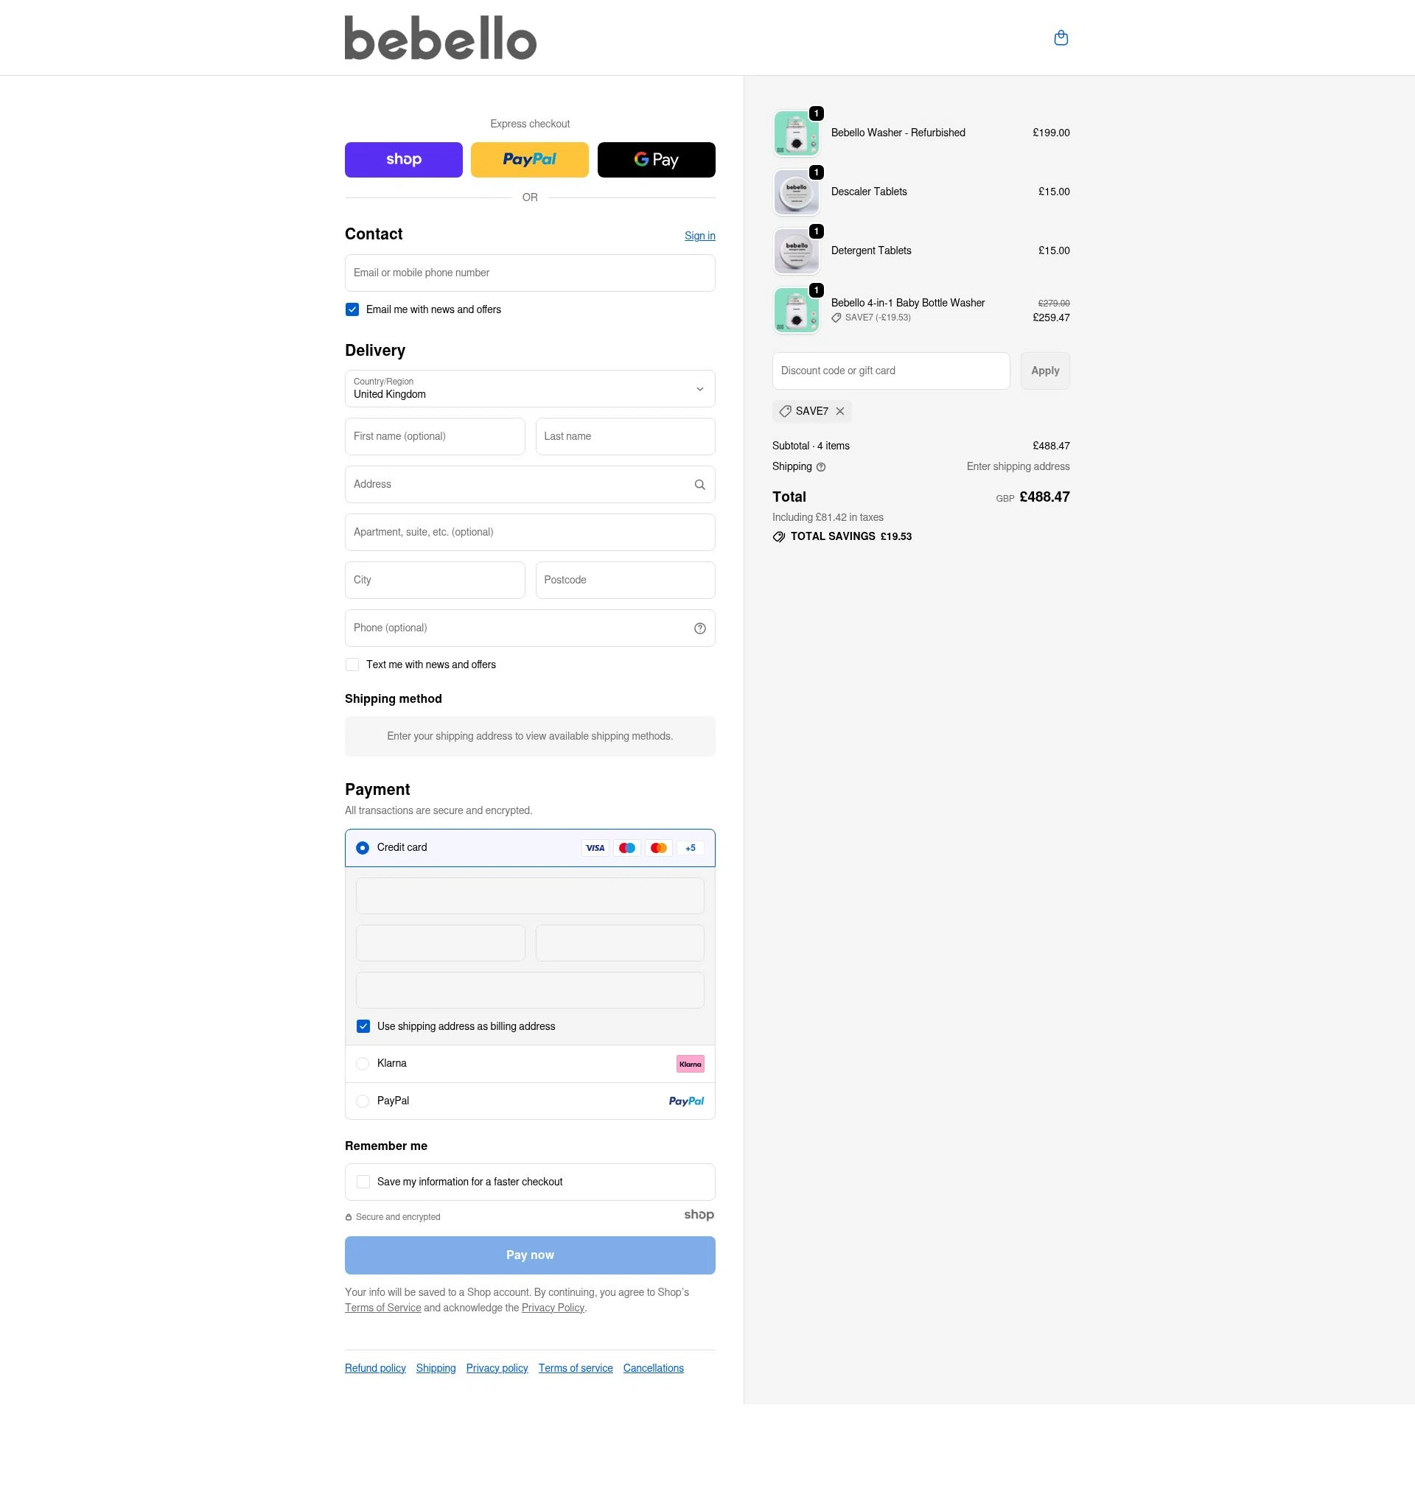
Task: Open the Country/Region dropdown
Action: 529,388
